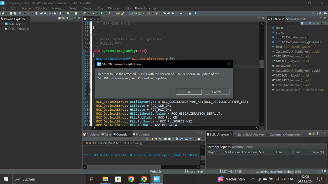Click the Redo arrow in toolbar
This screenshot has width=328, height=184.
(45, 13)
